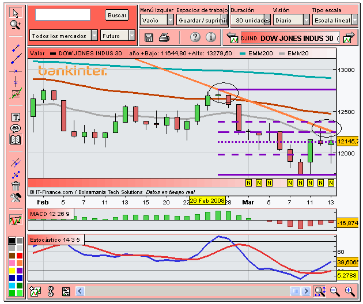Pick the orange color swatch
Viewport: 363px width, 304px height.
click(20, 263)
